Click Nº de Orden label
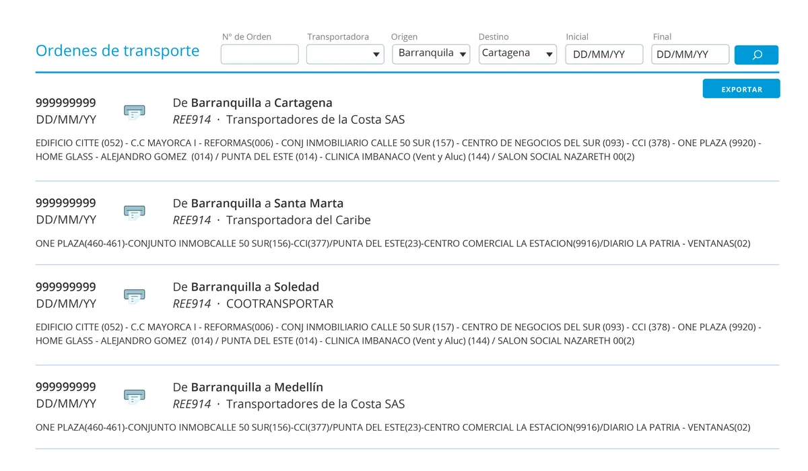This screenshot has height=471, width=808. (246, 36)
